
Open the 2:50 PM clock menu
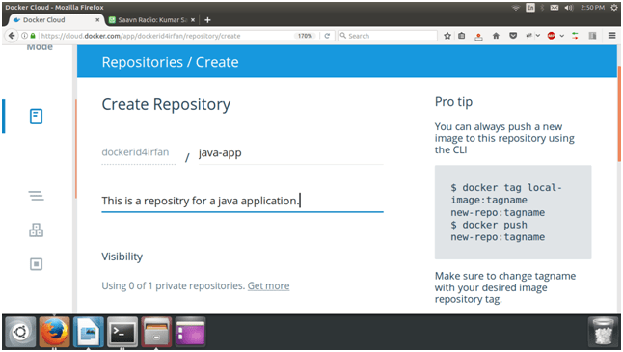click(x=592, y=8)
